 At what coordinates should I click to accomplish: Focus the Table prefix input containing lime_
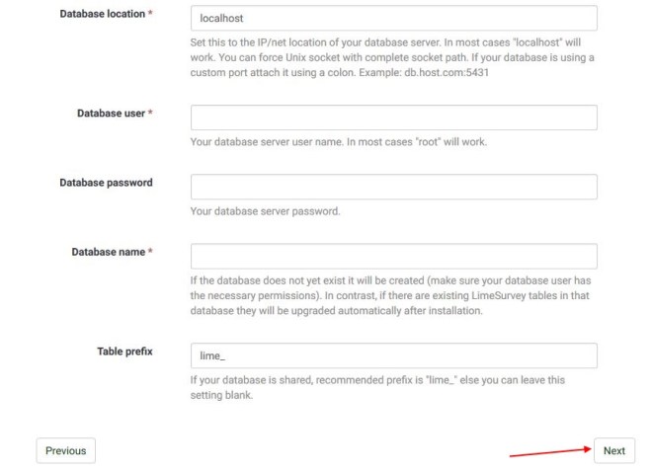[393, 355]
